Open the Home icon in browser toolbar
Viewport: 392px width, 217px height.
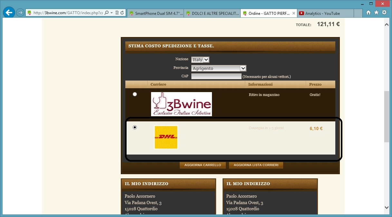[368, 13]
